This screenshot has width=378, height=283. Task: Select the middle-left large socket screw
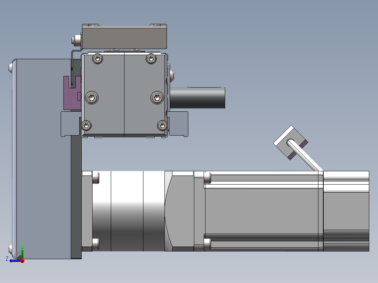(92, 98)
